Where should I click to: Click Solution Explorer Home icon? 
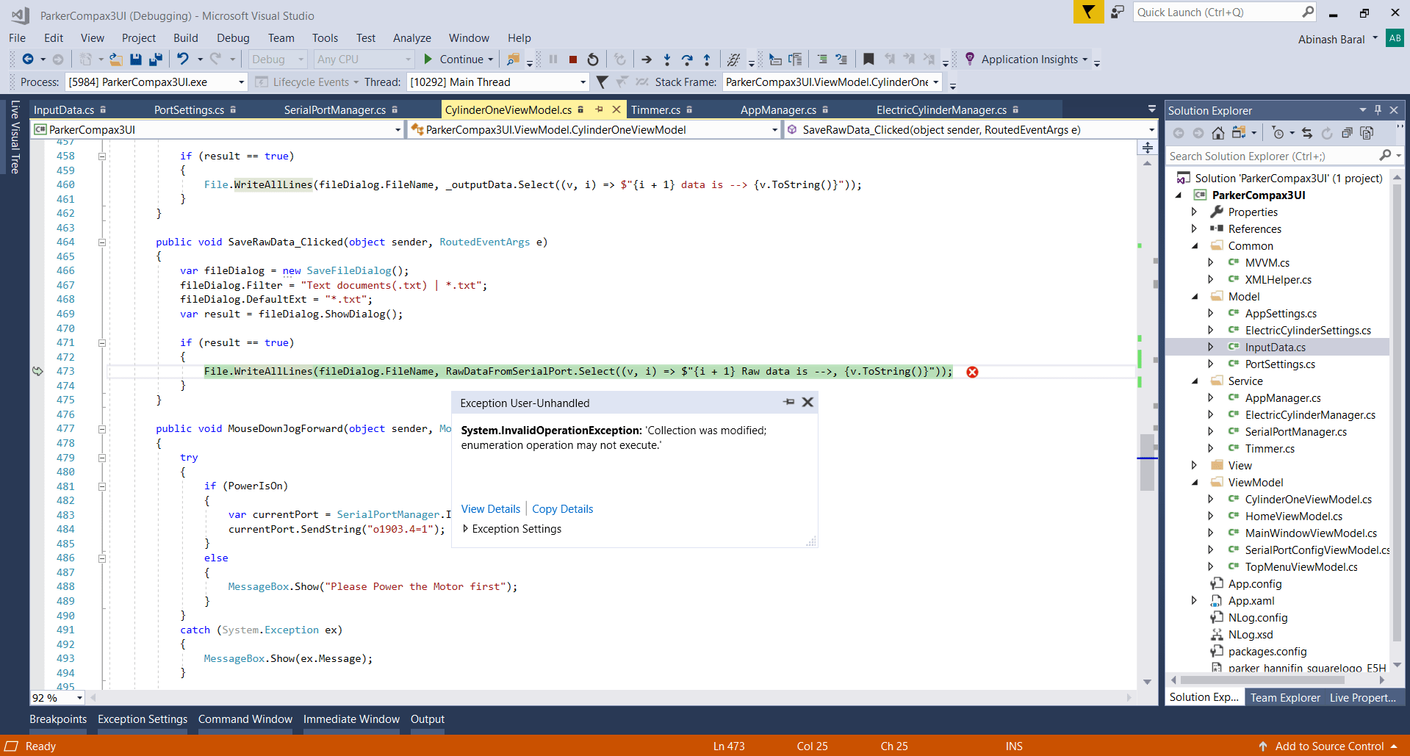(x=1218, y=133)
